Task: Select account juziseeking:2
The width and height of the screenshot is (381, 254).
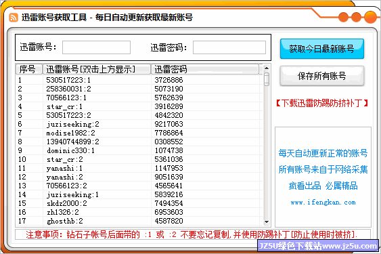Action: [72, 124]
